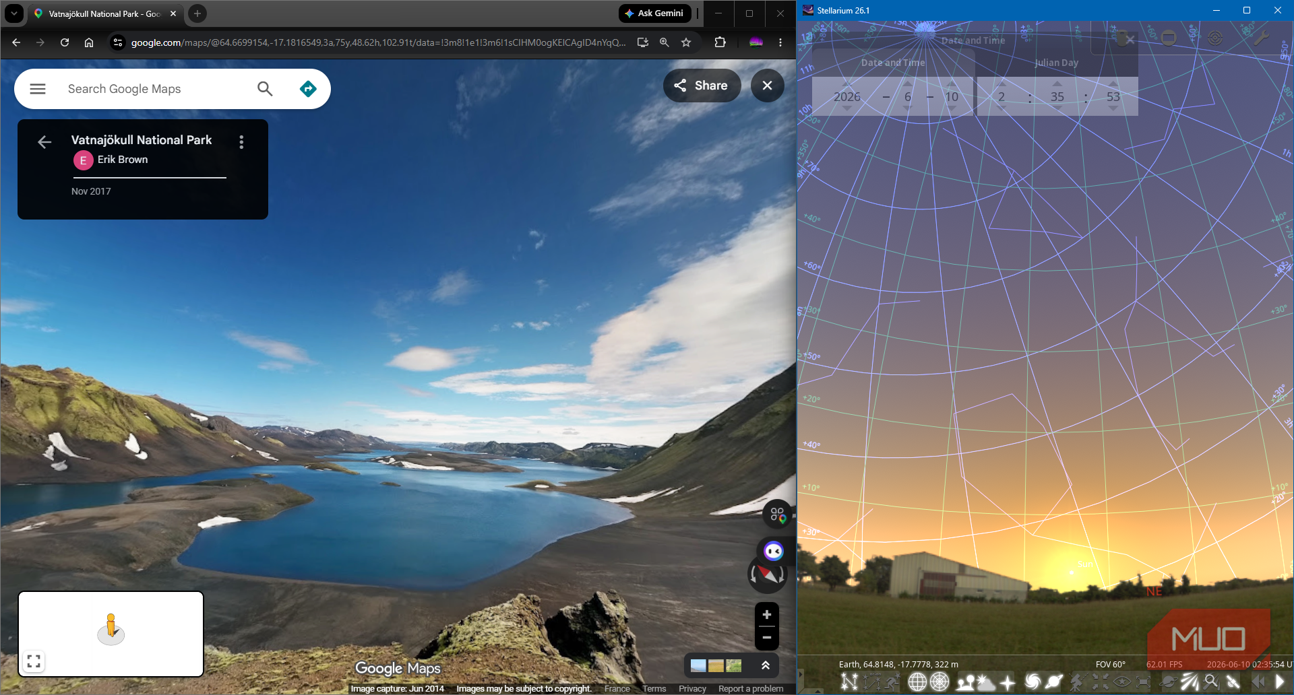Decrement the day 10 spinner
The height and width of the screenshot is (695, 1294).
coord(952,108)
